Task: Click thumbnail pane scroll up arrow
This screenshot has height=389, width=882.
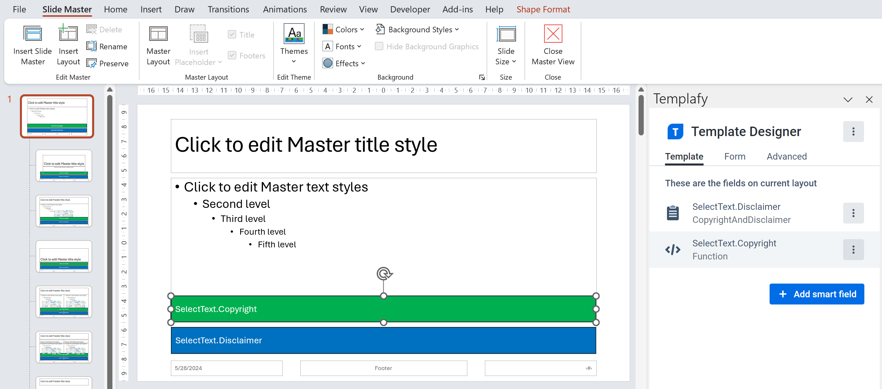Action: [109, 89]
